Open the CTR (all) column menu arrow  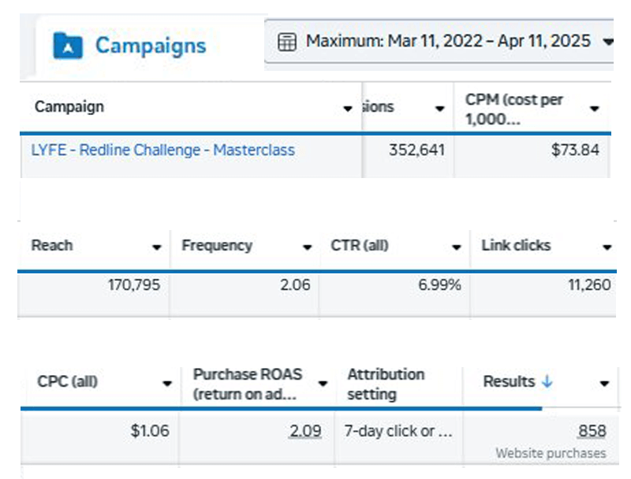click(x=456, y=247)
